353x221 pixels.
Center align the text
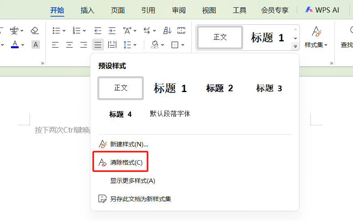69,45
